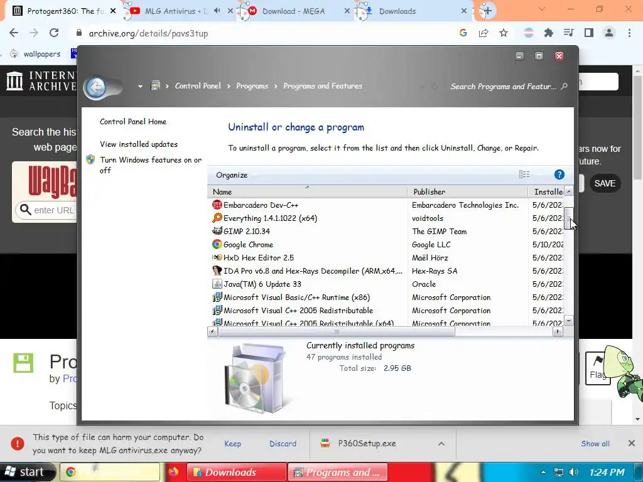This screenshot has width=643, height=482.
Task: Switch to Download - MEGA tab
Action: click(294, 11)
